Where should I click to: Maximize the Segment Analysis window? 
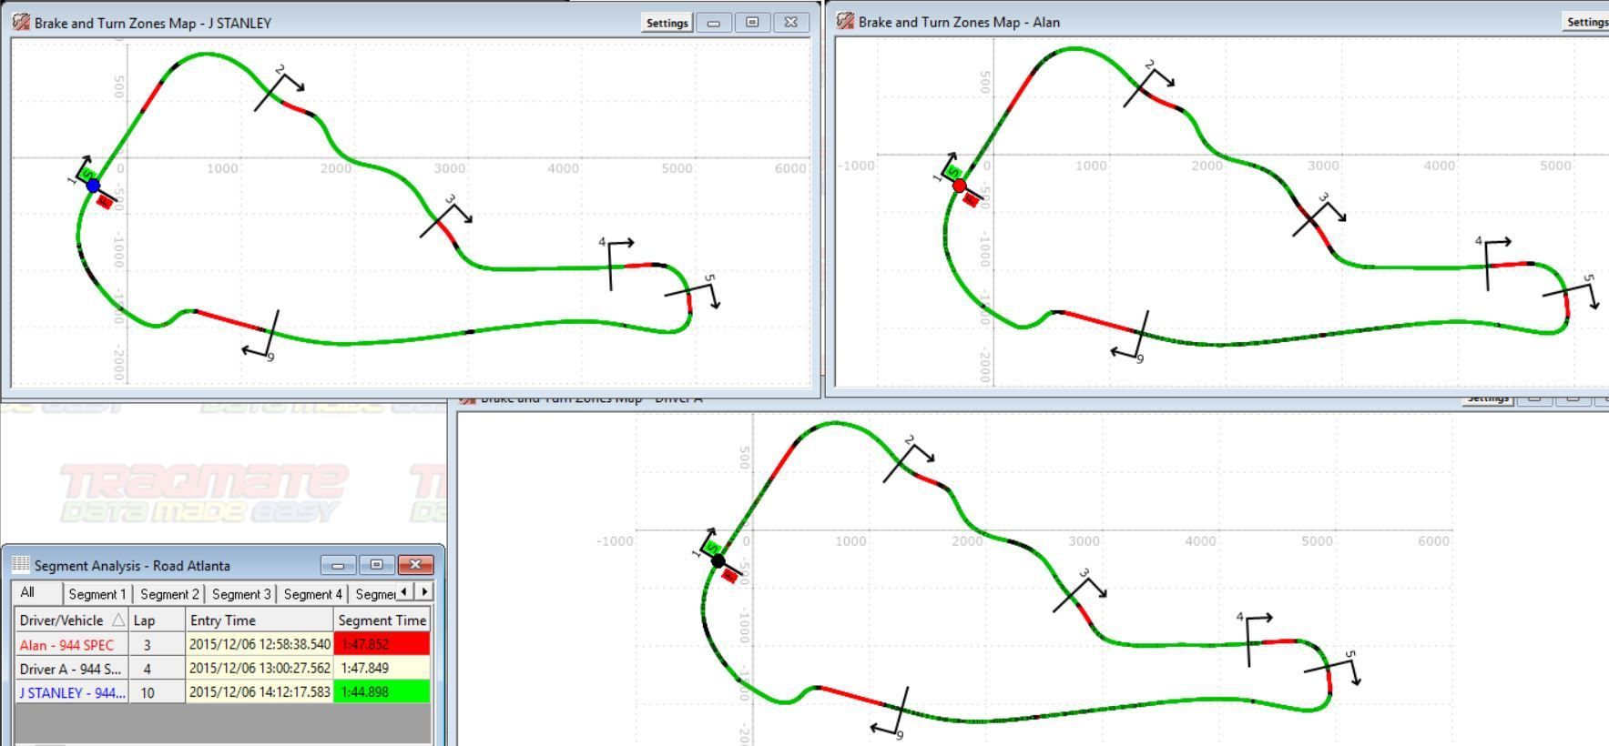(376, 565)
